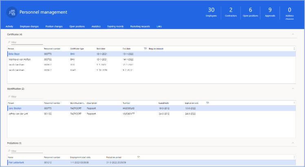The image size is (305, 167).
Task: Click probation period 31-3-2022 23:59:59 cell
Action: 116,163
